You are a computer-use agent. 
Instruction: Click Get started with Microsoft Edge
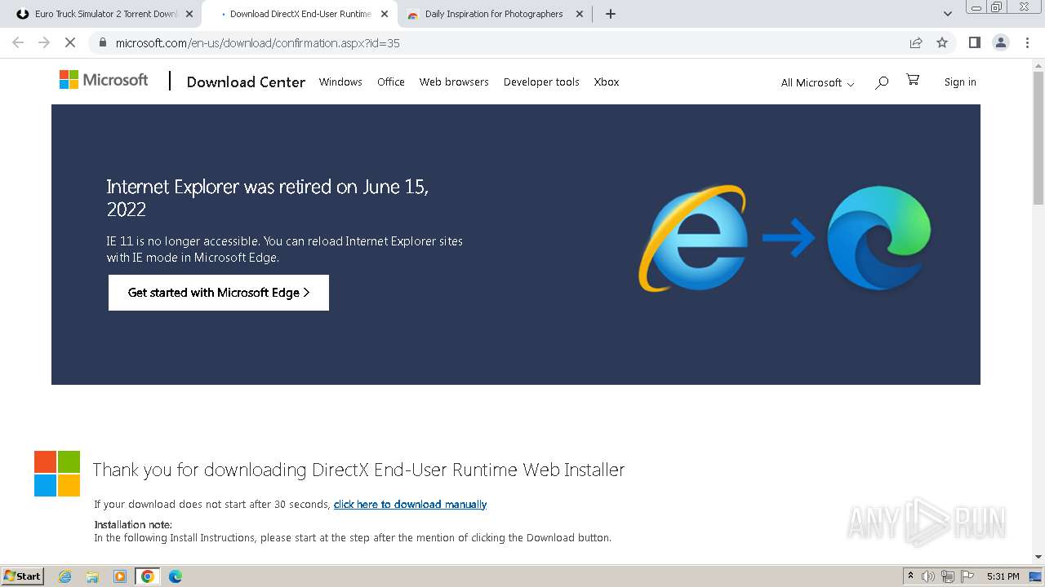(x=219, y=293)
